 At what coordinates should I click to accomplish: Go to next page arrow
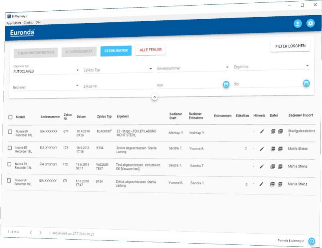click(40, 233)
